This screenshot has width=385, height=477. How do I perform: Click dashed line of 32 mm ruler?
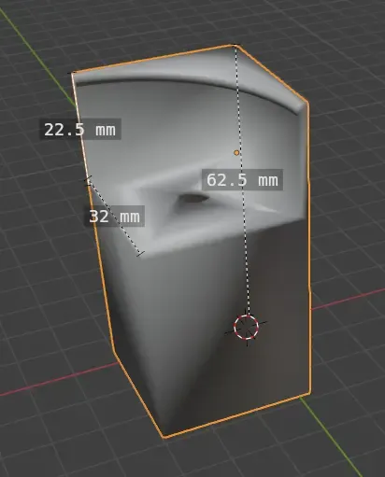click(115, 217)
